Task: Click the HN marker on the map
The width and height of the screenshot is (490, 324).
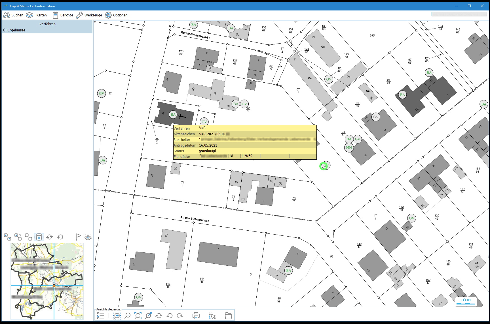Action: (x=349, y=148)
